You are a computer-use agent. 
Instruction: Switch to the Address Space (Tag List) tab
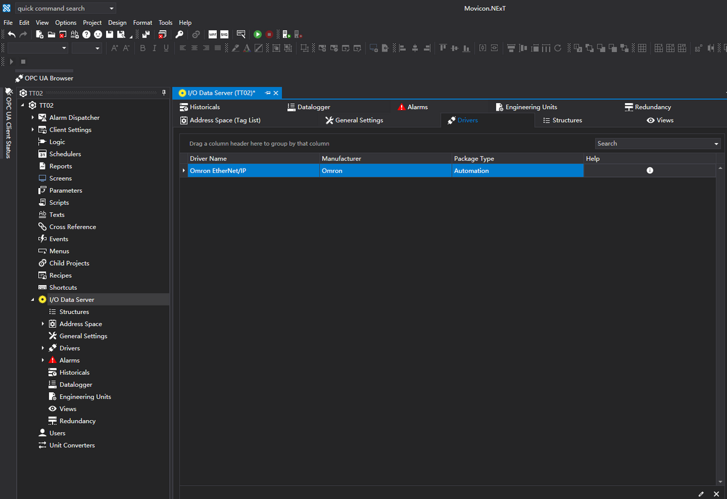(225, 120)
